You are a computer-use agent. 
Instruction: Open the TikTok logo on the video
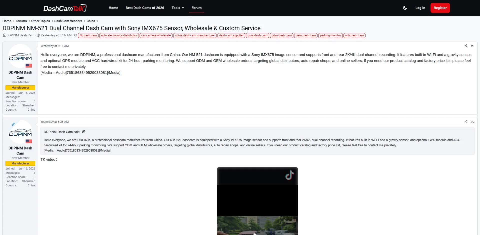[x=289, y=175]
